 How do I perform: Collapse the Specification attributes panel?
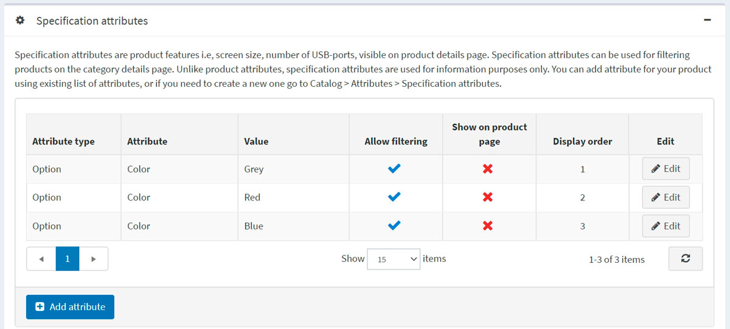tap(707, 20)
